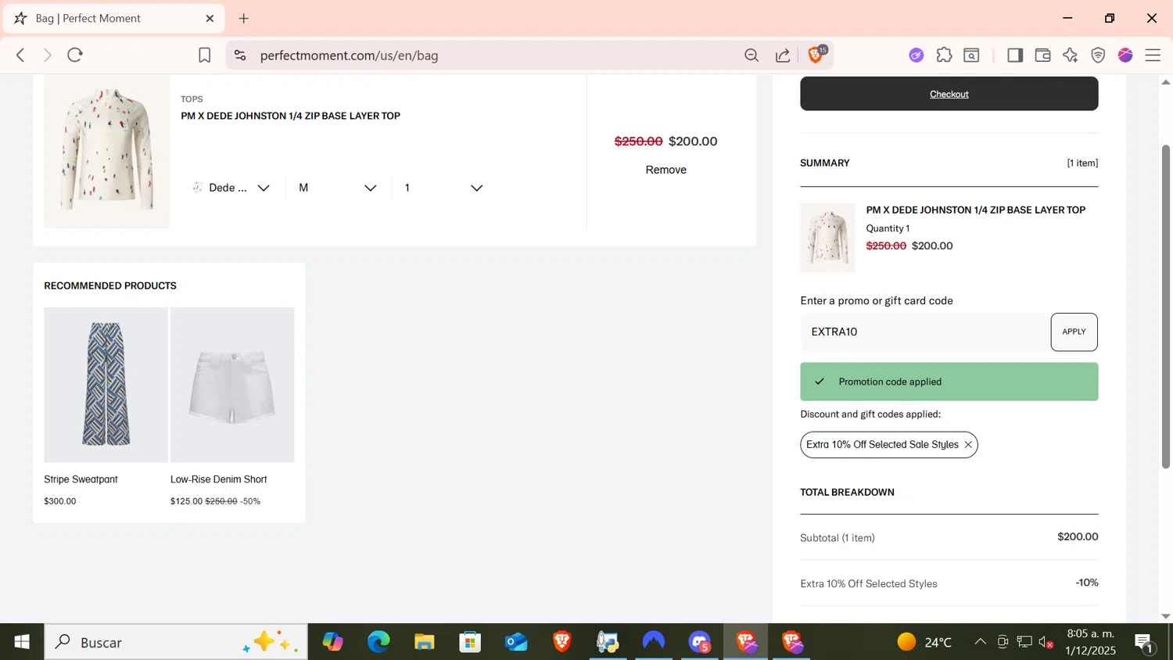
Task: Expand the Dede color dropdown
Action: 231,188
